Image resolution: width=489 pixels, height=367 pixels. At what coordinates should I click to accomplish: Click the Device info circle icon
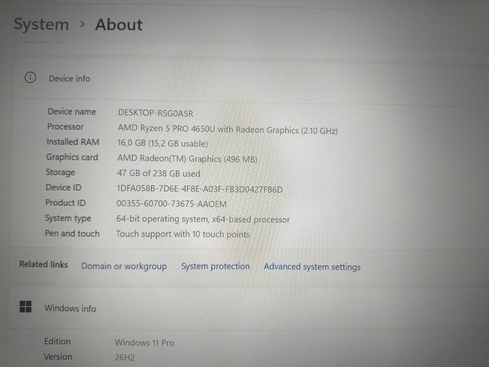coord(30,78)
